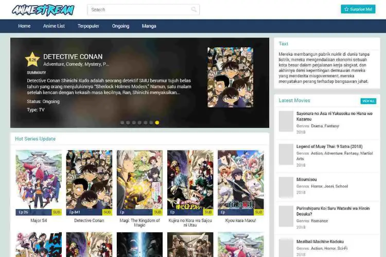
Task: Click the Magi: The Kingdom of Magic title
Action: coord(139,222)
